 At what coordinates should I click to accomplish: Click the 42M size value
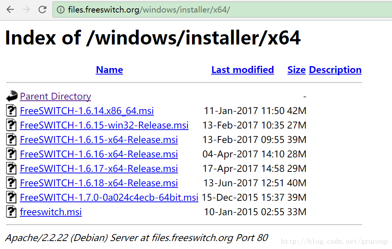296,111
